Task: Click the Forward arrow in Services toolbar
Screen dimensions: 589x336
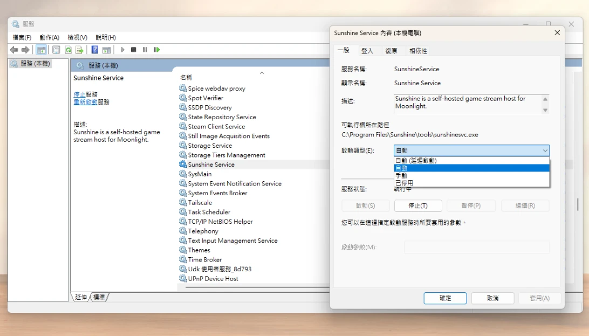Action: 25,50
